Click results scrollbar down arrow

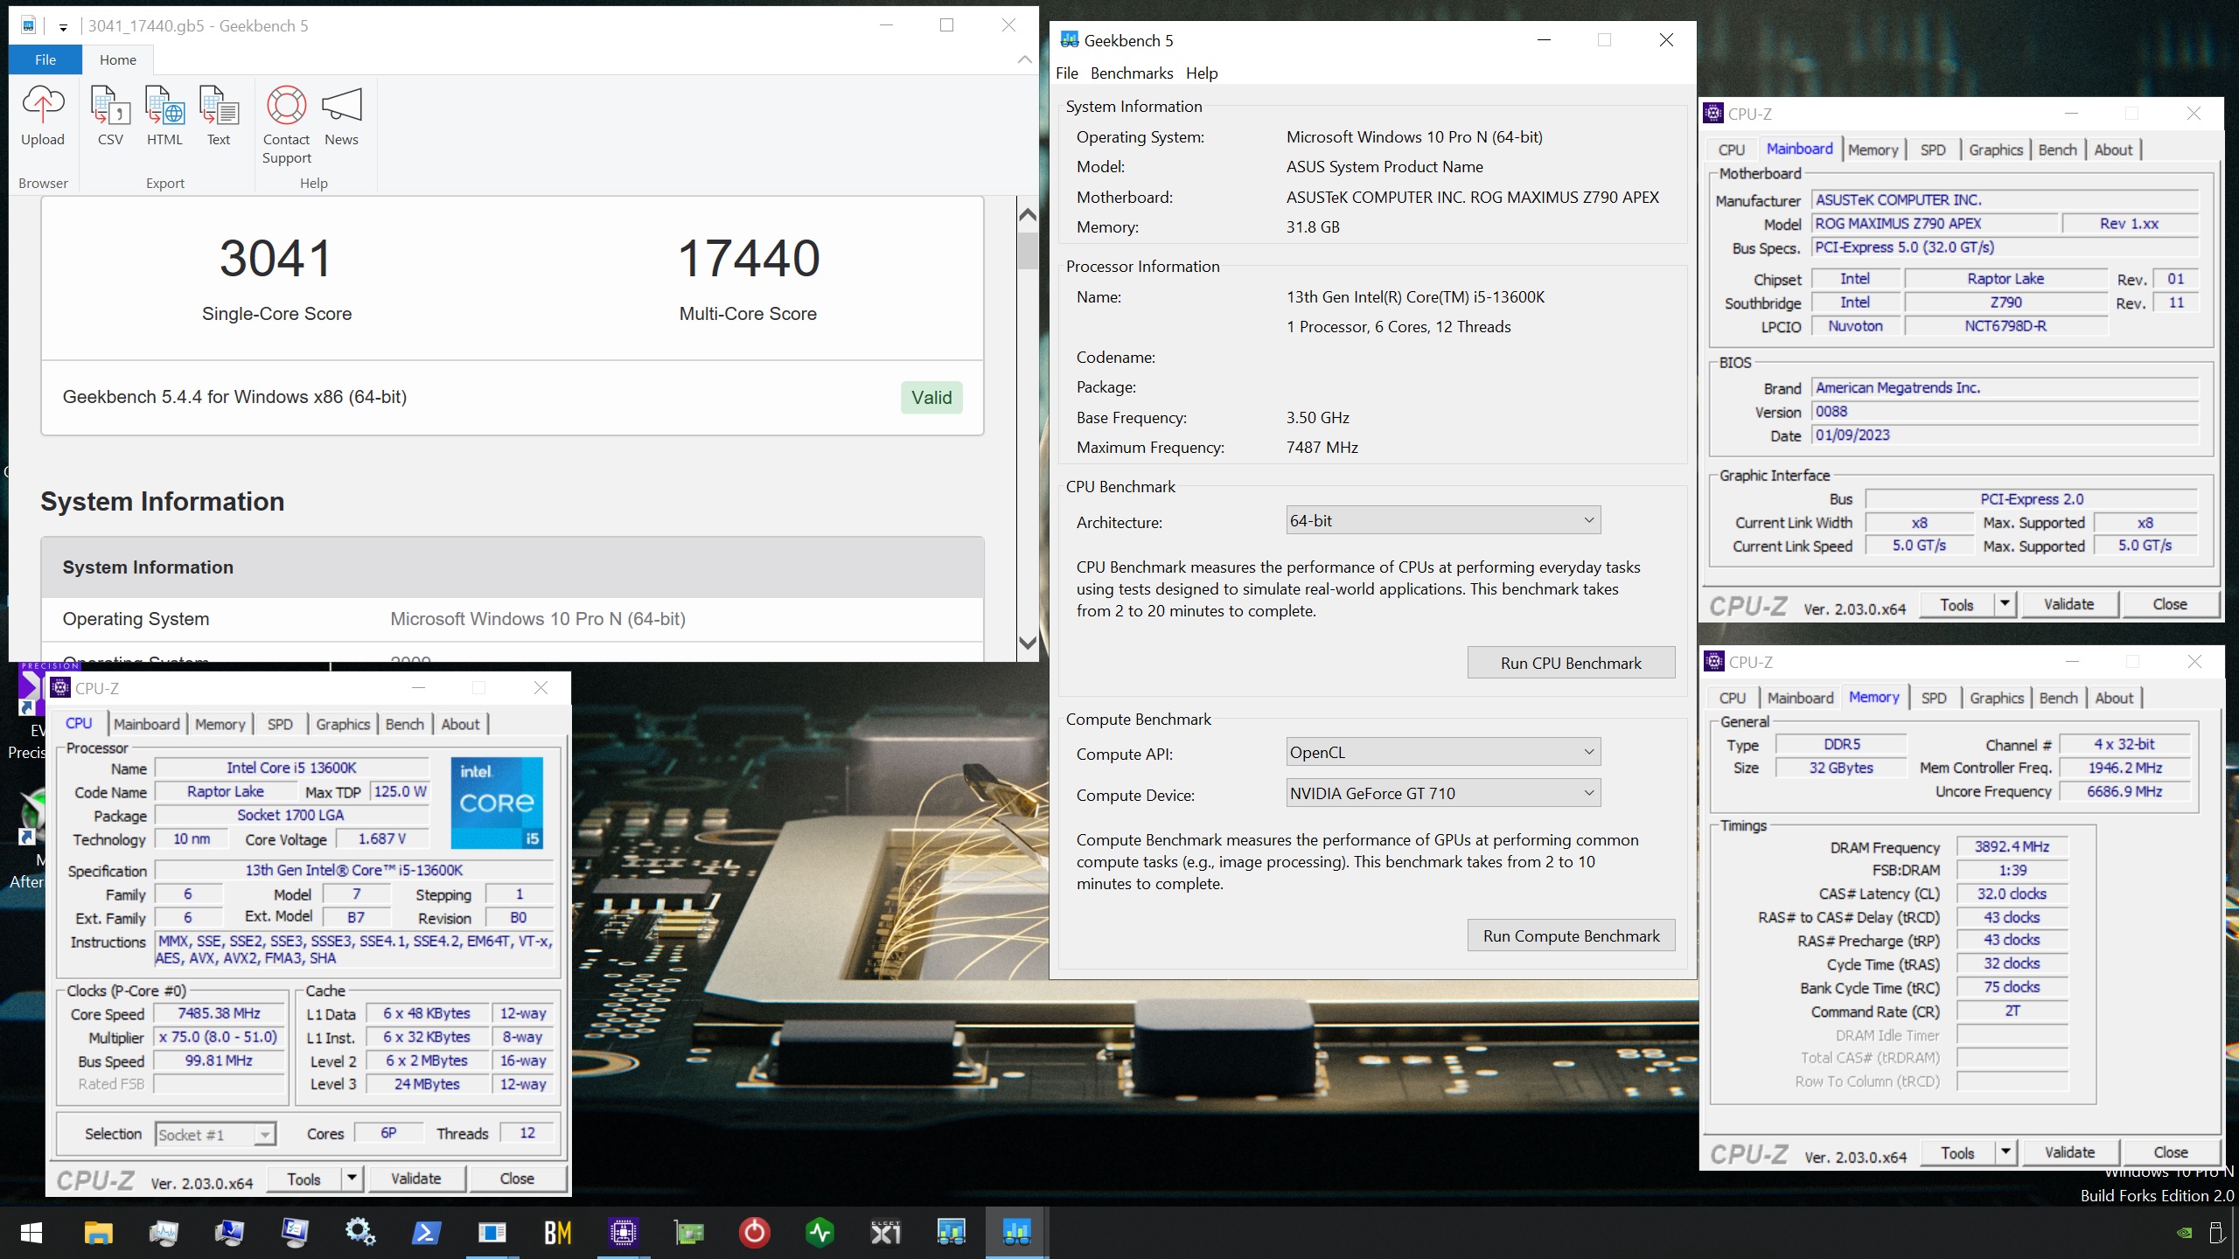[x=1028, y=643]
